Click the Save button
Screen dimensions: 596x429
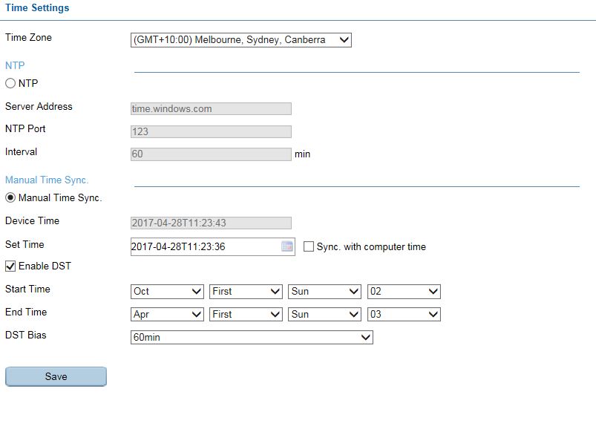tap(56, 376)
